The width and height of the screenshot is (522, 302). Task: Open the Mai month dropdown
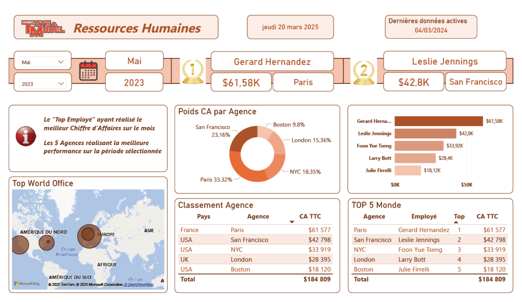(x=42, y=62)
